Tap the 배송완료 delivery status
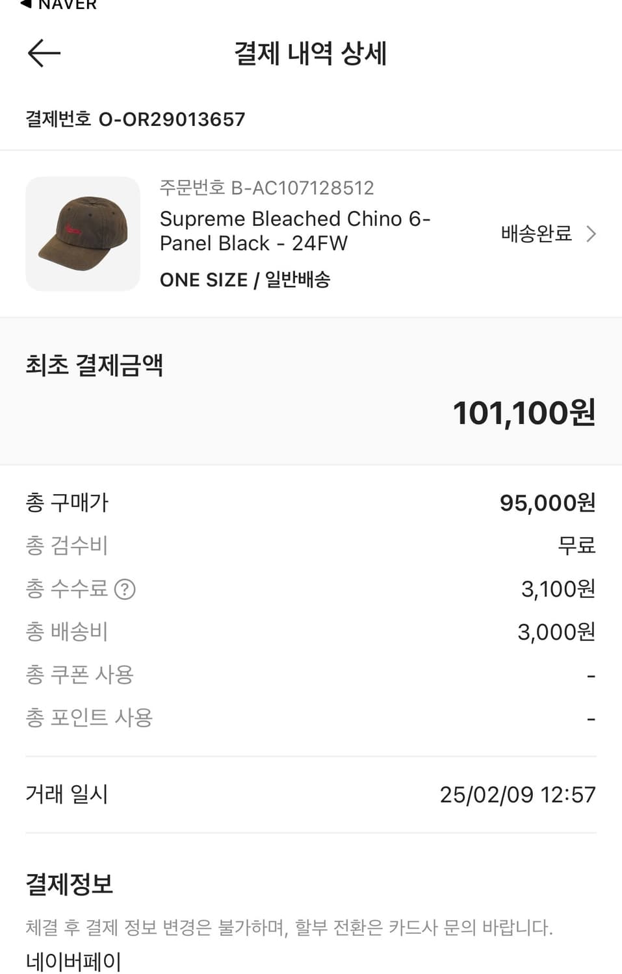The height and width of the screenshot is (974, 622). click(536, 234)
